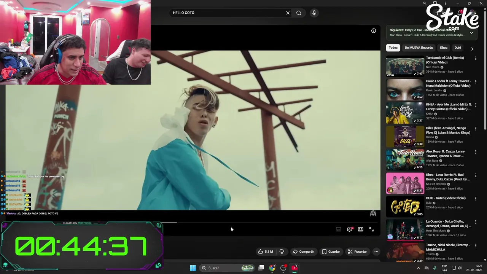487x274 pixels.
Task: Select the Duki filter chip
Action: [x=458, y=48]
